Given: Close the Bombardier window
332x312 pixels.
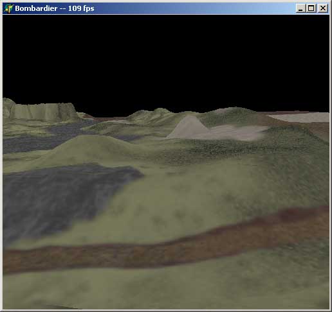Looking at the screenshot, I should coord(323,8).
